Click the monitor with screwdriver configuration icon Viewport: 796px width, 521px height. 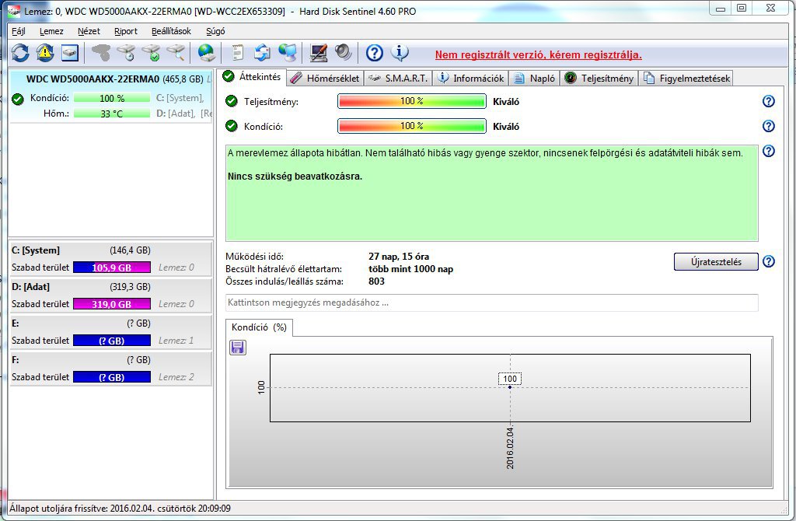(x=318, y=53)
